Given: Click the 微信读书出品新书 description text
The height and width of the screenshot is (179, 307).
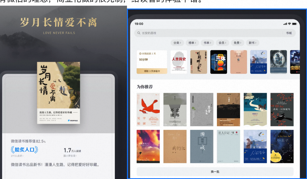Looking at the screenshot, I should (55, 165).
